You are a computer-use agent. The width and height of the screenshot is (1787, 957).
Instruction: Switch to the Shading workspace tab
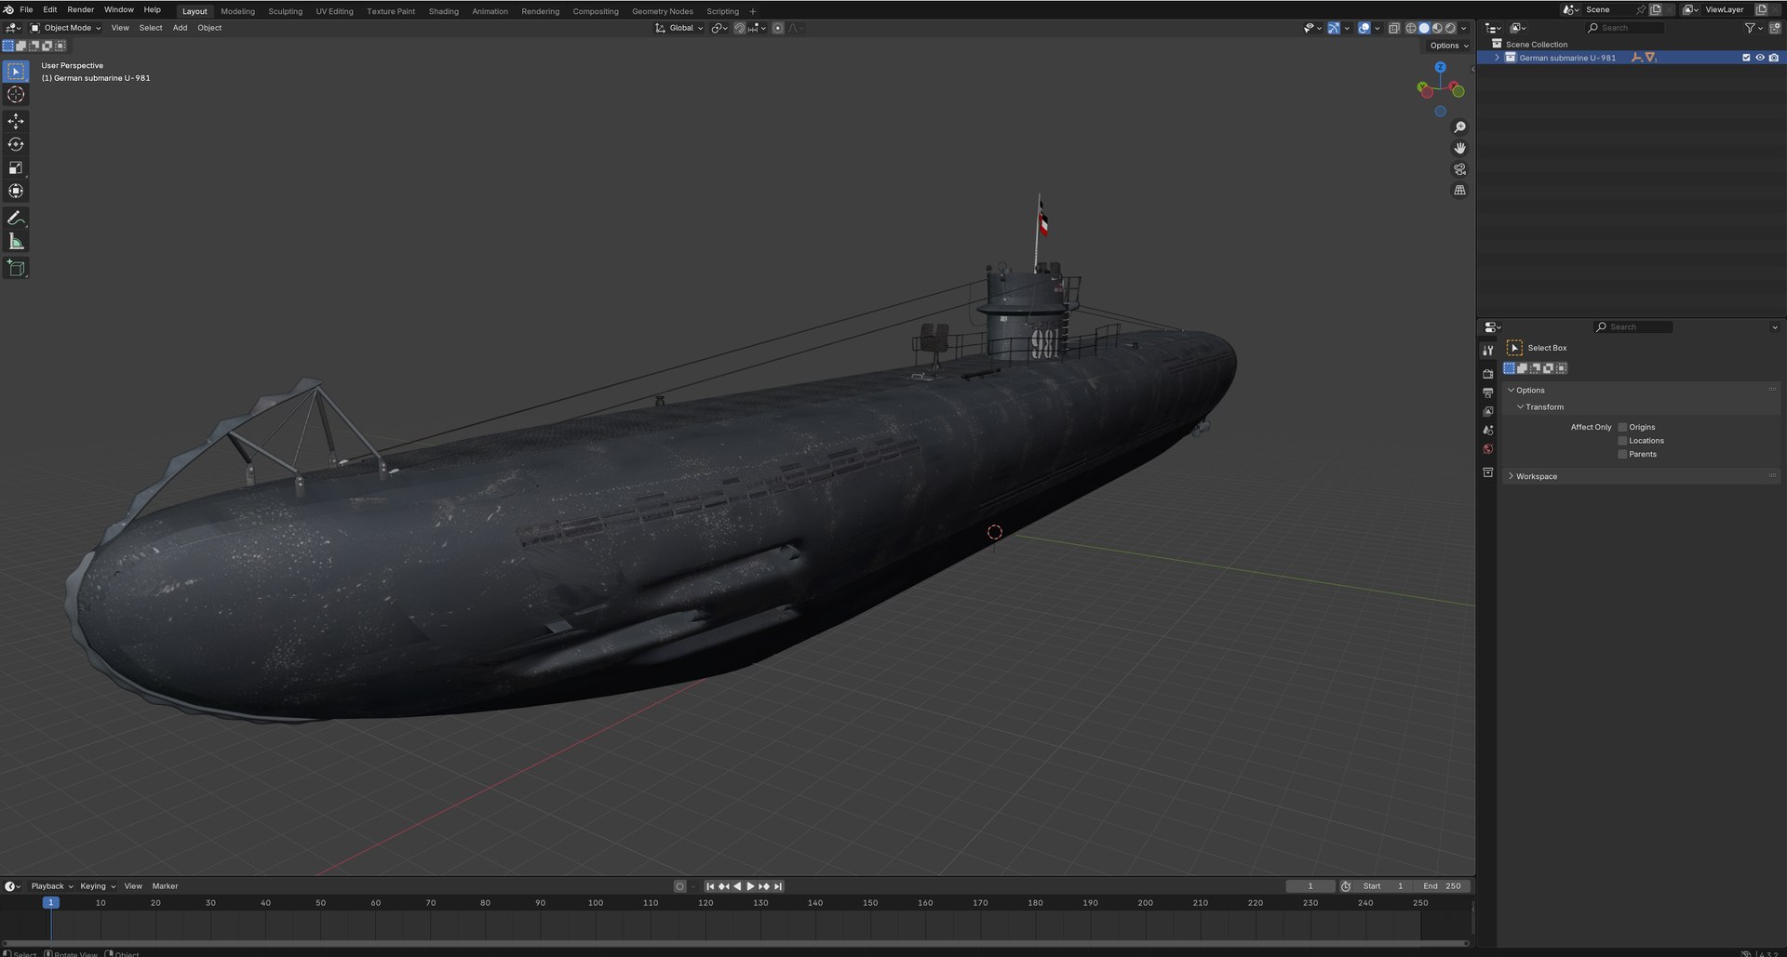pyautogui.click(x=443, y=11)
